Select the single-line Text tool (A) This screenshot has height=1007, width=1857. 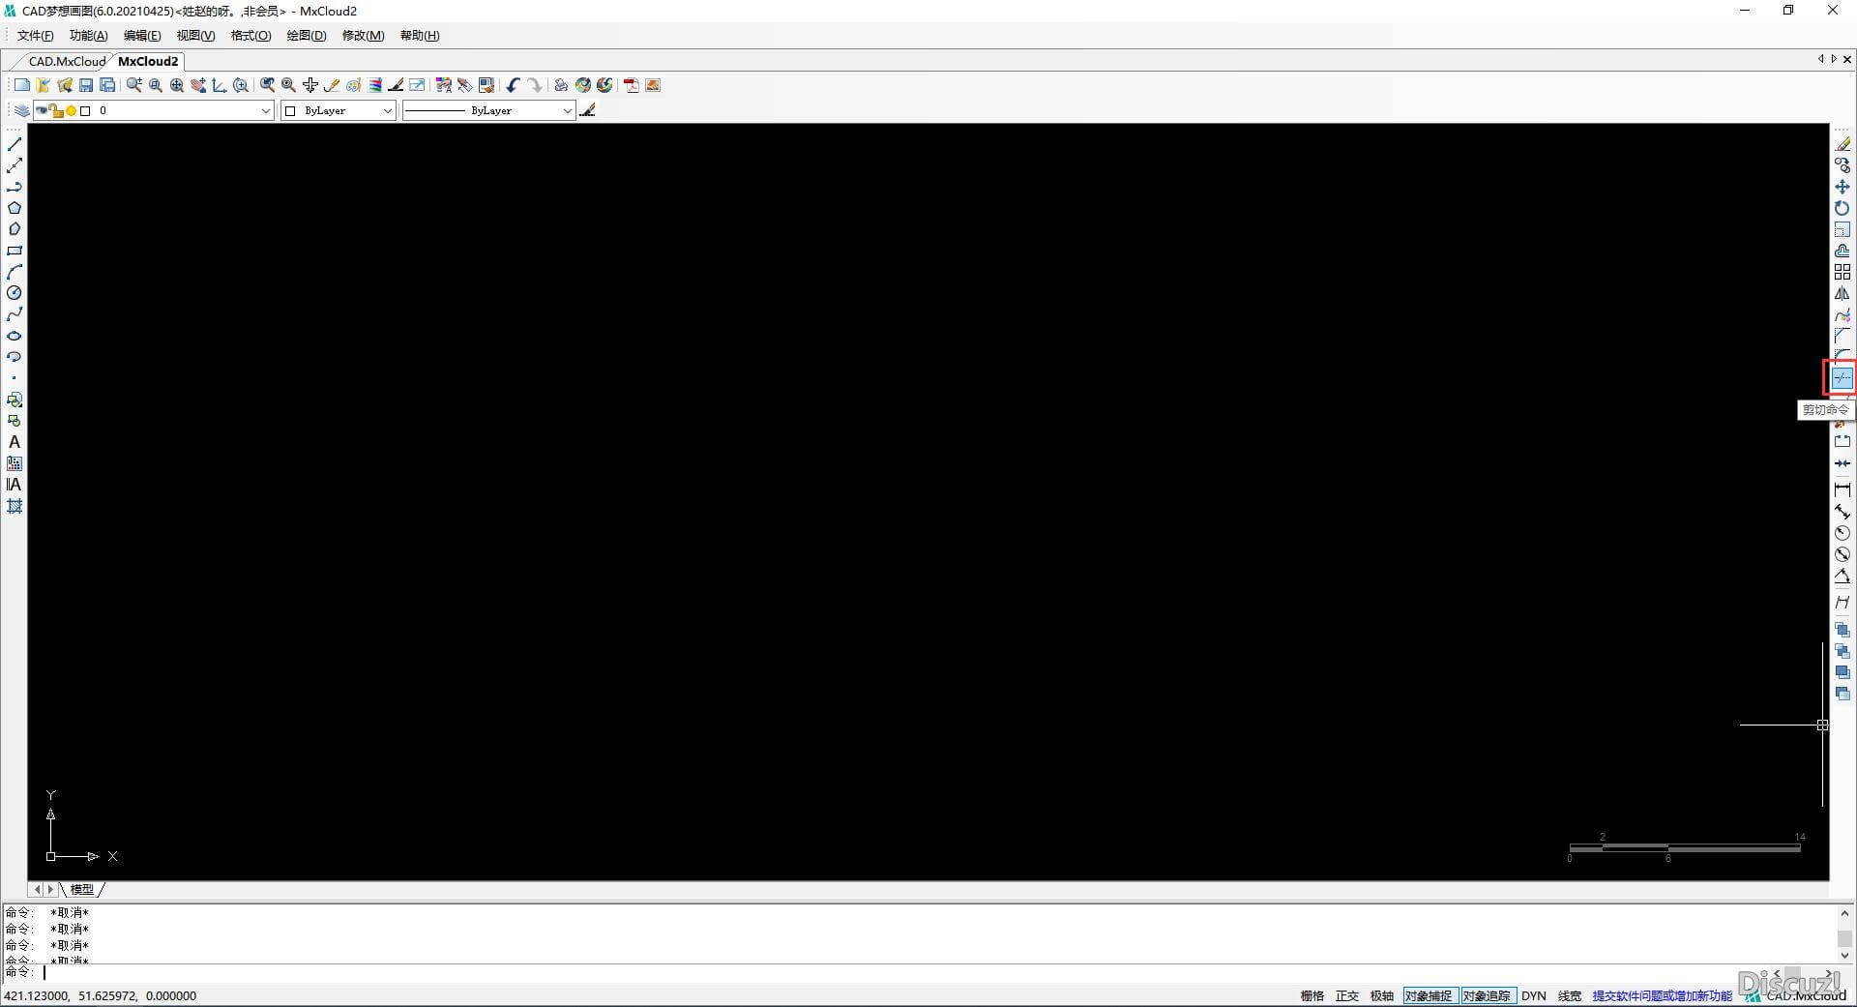[15, 442]
